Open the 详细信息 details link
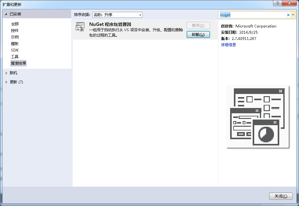 [x=229, y=45]
